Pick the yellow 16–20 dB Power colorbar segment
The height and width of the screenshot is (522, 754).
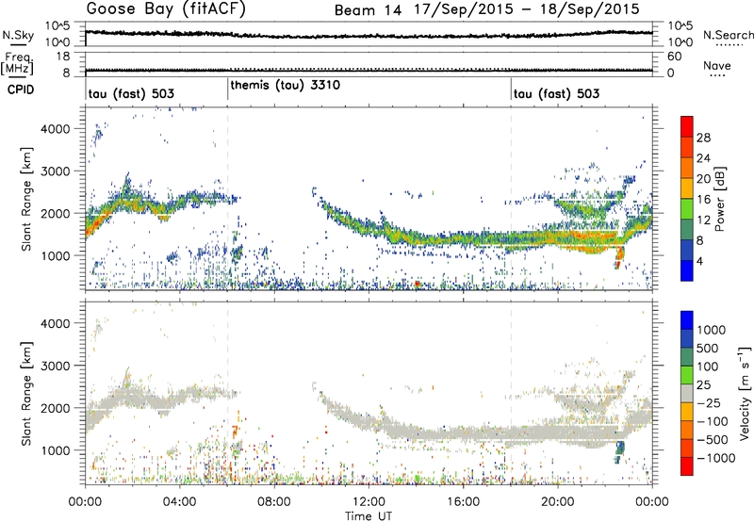point(687,188)
